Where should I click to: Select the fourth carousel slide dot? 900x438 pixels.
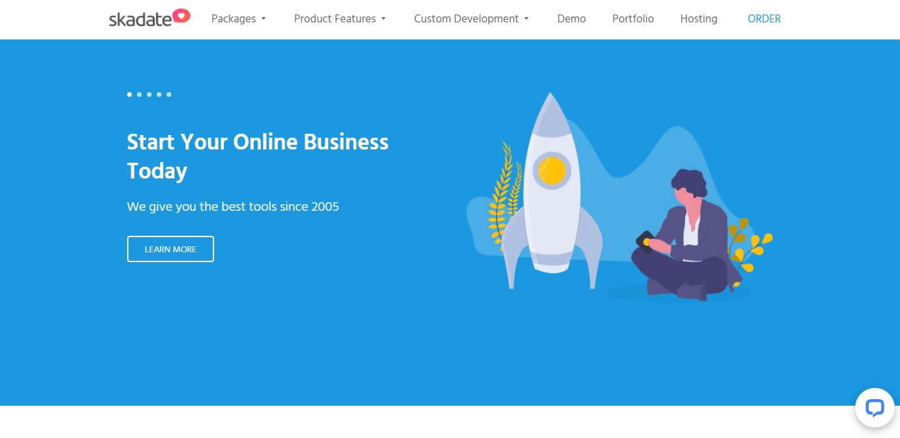(159, 94)
